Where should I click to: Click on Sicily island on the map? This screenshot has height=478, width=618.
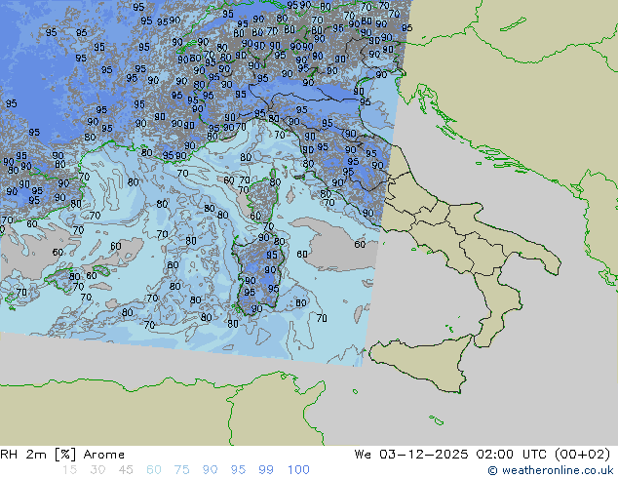pos(424,361)
